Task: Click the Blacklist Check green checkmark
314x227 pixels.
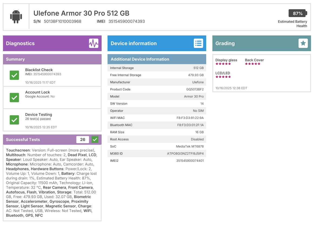Action: [14, 75]
